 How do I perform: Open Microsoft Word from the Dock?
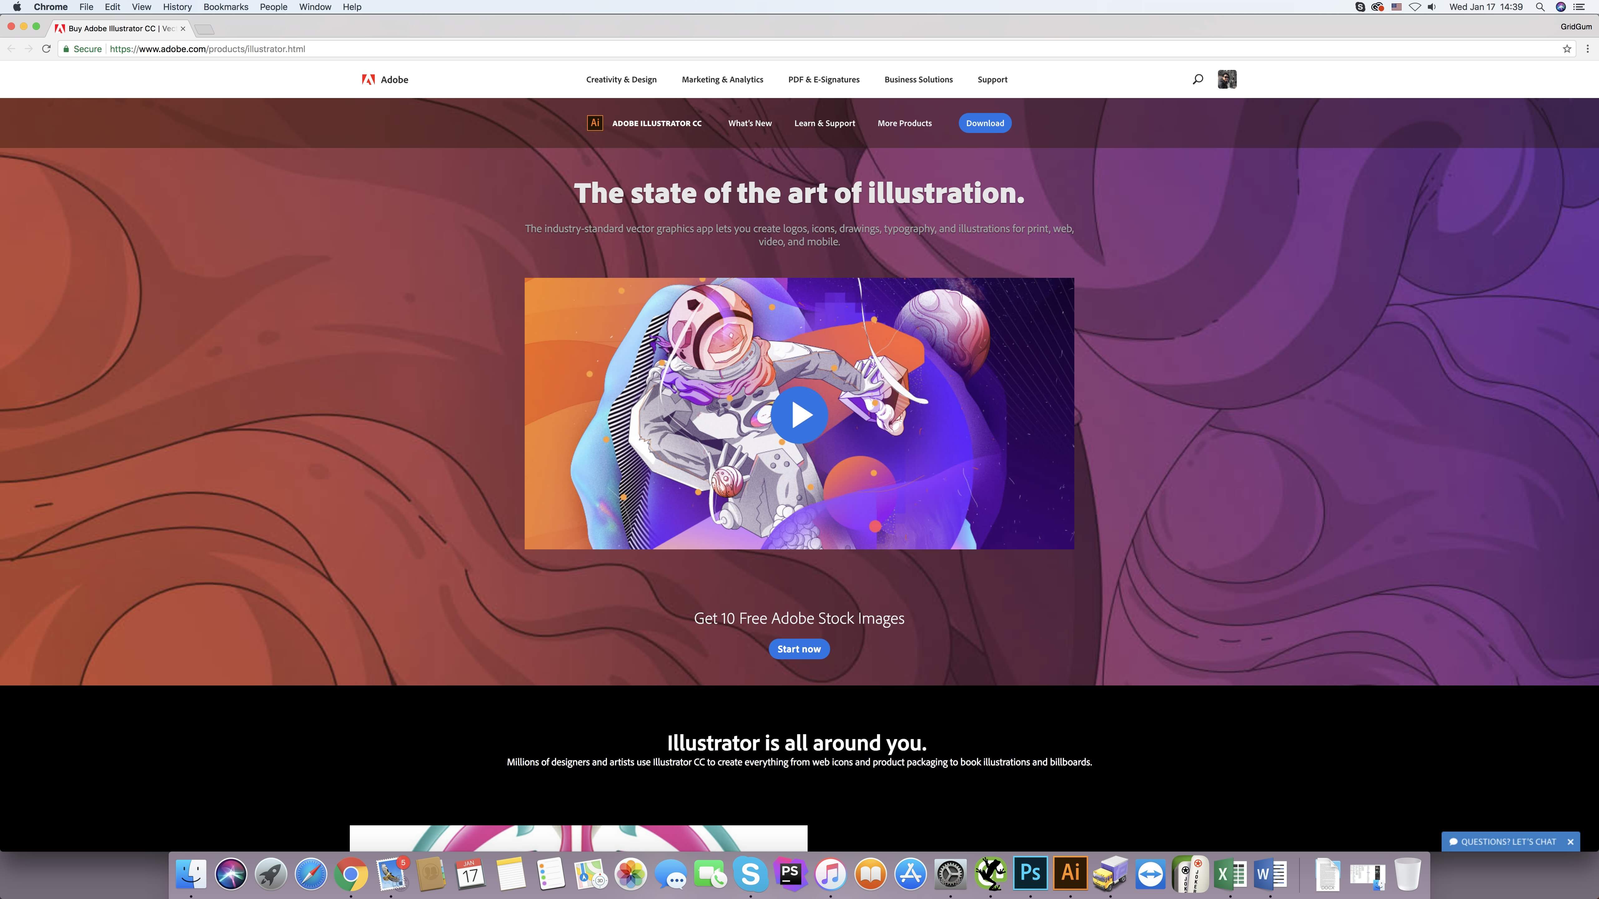point(1270,874)
